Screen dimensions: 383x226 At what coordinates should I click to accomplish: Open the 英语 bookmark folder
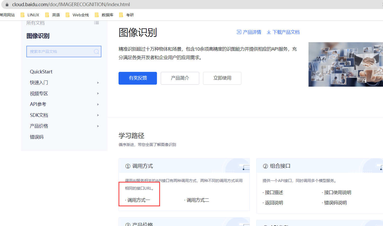[x=52, y=15]
